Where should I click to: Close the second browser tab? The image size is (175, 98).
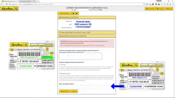pyautogui.click(x=35, y=1)
